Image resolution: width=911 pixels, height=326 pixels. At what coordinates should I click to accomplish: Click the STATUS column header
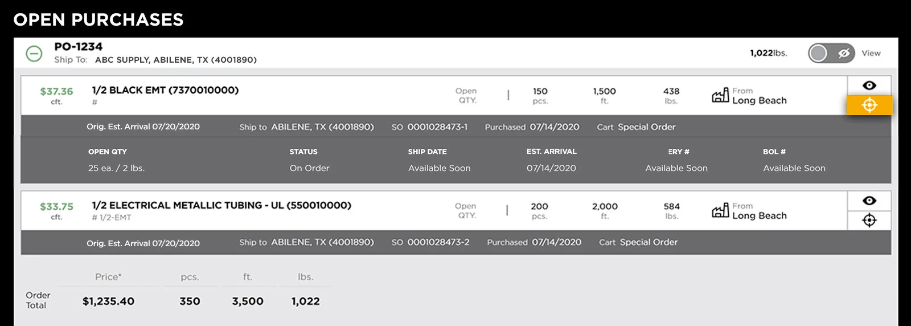(x=303, y=152)
